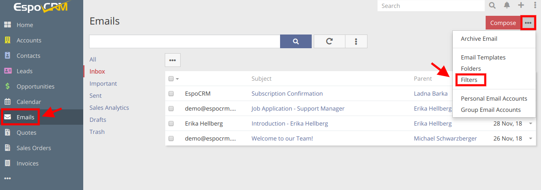Open Introduction - Erika Hellberg subject link
541x190 pixels.
pyautogui.click(x=290, y=123)
